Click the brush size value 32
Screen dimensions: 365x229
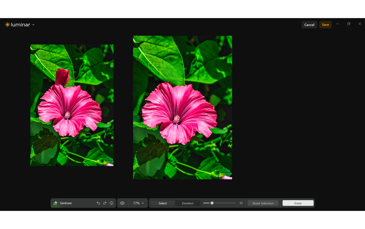(241, 203)
